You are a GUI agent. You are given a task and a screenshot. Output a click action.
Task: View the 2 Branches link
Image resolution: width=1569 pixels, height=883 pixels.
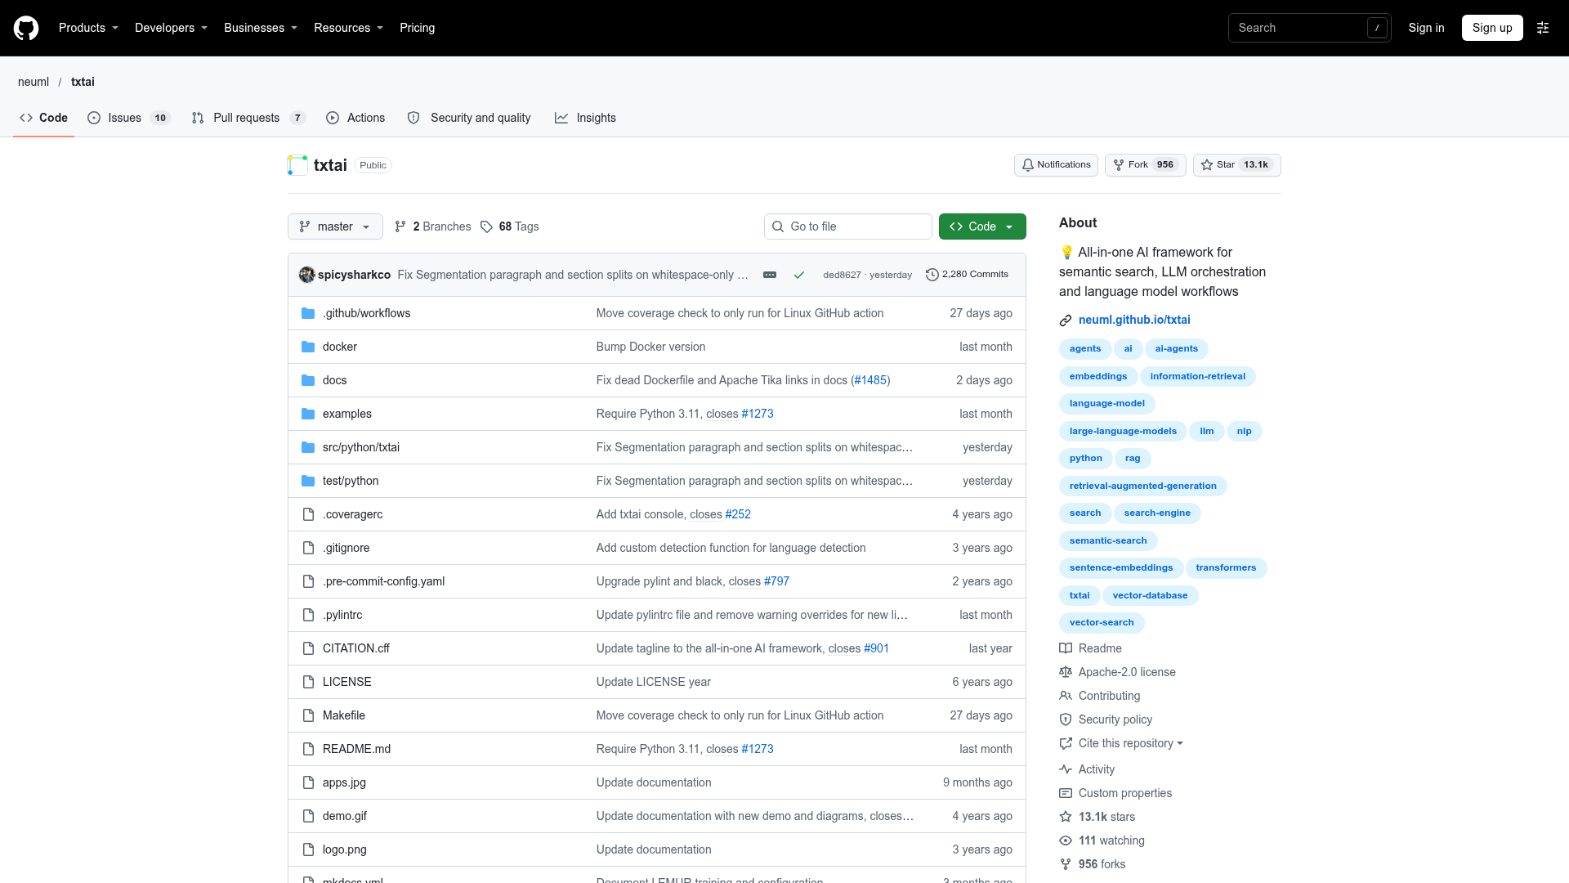(x=433, y=226)
